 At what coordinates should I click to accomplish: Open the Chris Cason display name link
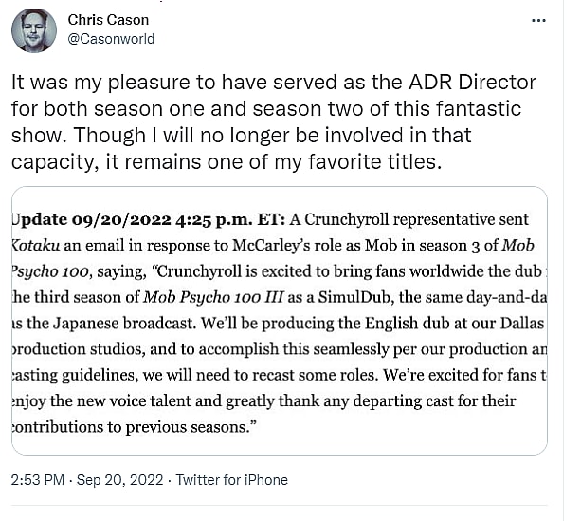click(x=107, y=20)
